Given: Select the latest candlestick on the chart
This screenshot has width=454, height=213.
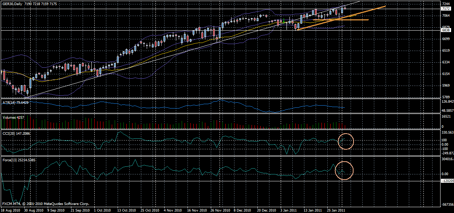Looking at the screenshot, I should click(x=344, y=9).
